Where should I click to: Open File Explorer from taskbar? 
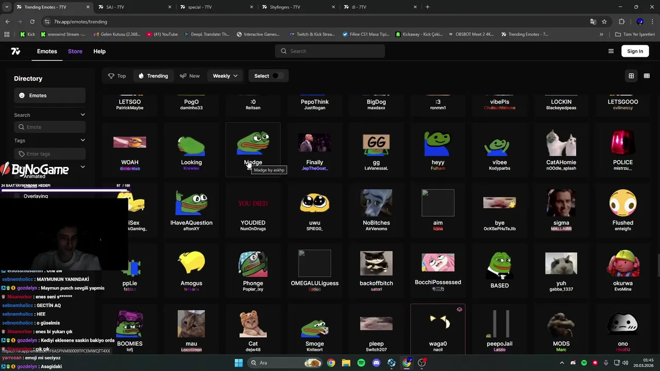(x=346, y=363)
